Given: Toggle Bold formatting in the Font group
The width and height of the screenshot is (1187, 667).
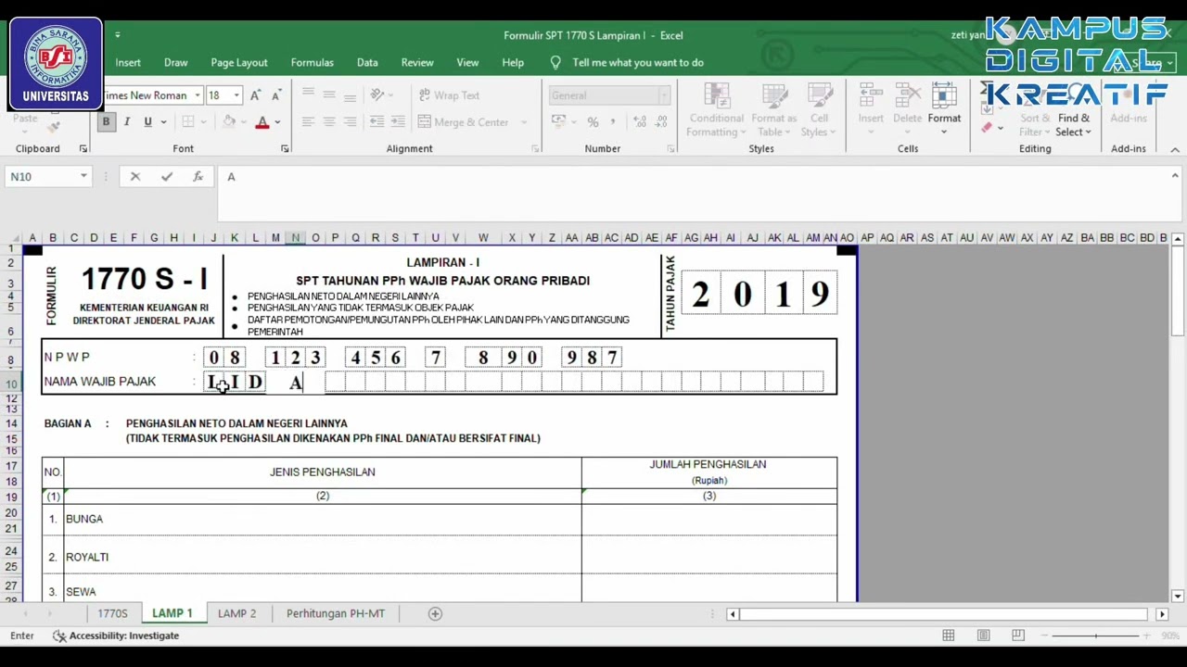Looking at the screenshot, I should (106, 121).
